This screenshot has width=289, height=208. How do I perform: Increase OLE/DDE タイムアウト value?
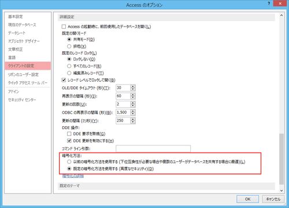[x=133, y=86]
